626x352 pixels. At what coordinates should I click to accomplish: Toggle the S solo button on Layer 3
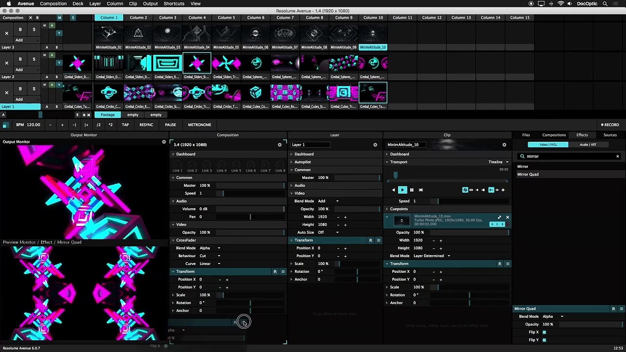(x=34, y=29)
